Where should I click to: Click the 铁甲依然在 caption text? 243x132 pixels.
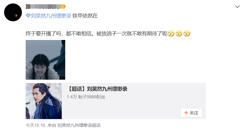click(x=85, y=16)
